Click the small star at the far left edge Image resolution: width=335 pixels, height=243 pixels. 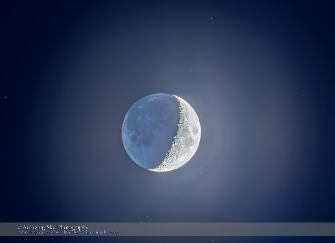pyautogui.click(x=5, y=97)
